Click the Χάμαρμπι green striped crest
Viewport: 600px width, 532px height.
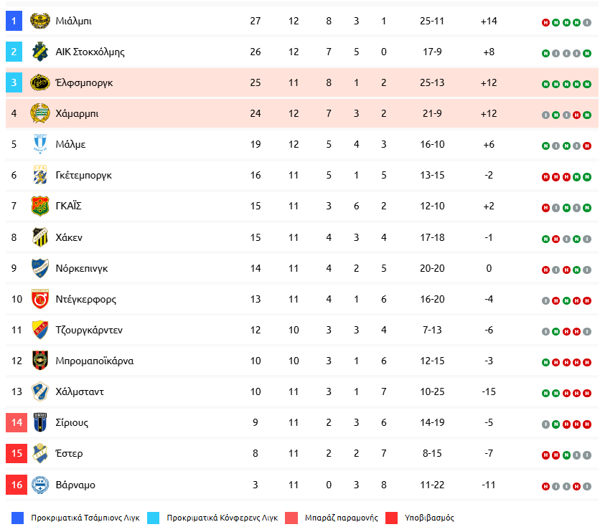pos(40,113)
